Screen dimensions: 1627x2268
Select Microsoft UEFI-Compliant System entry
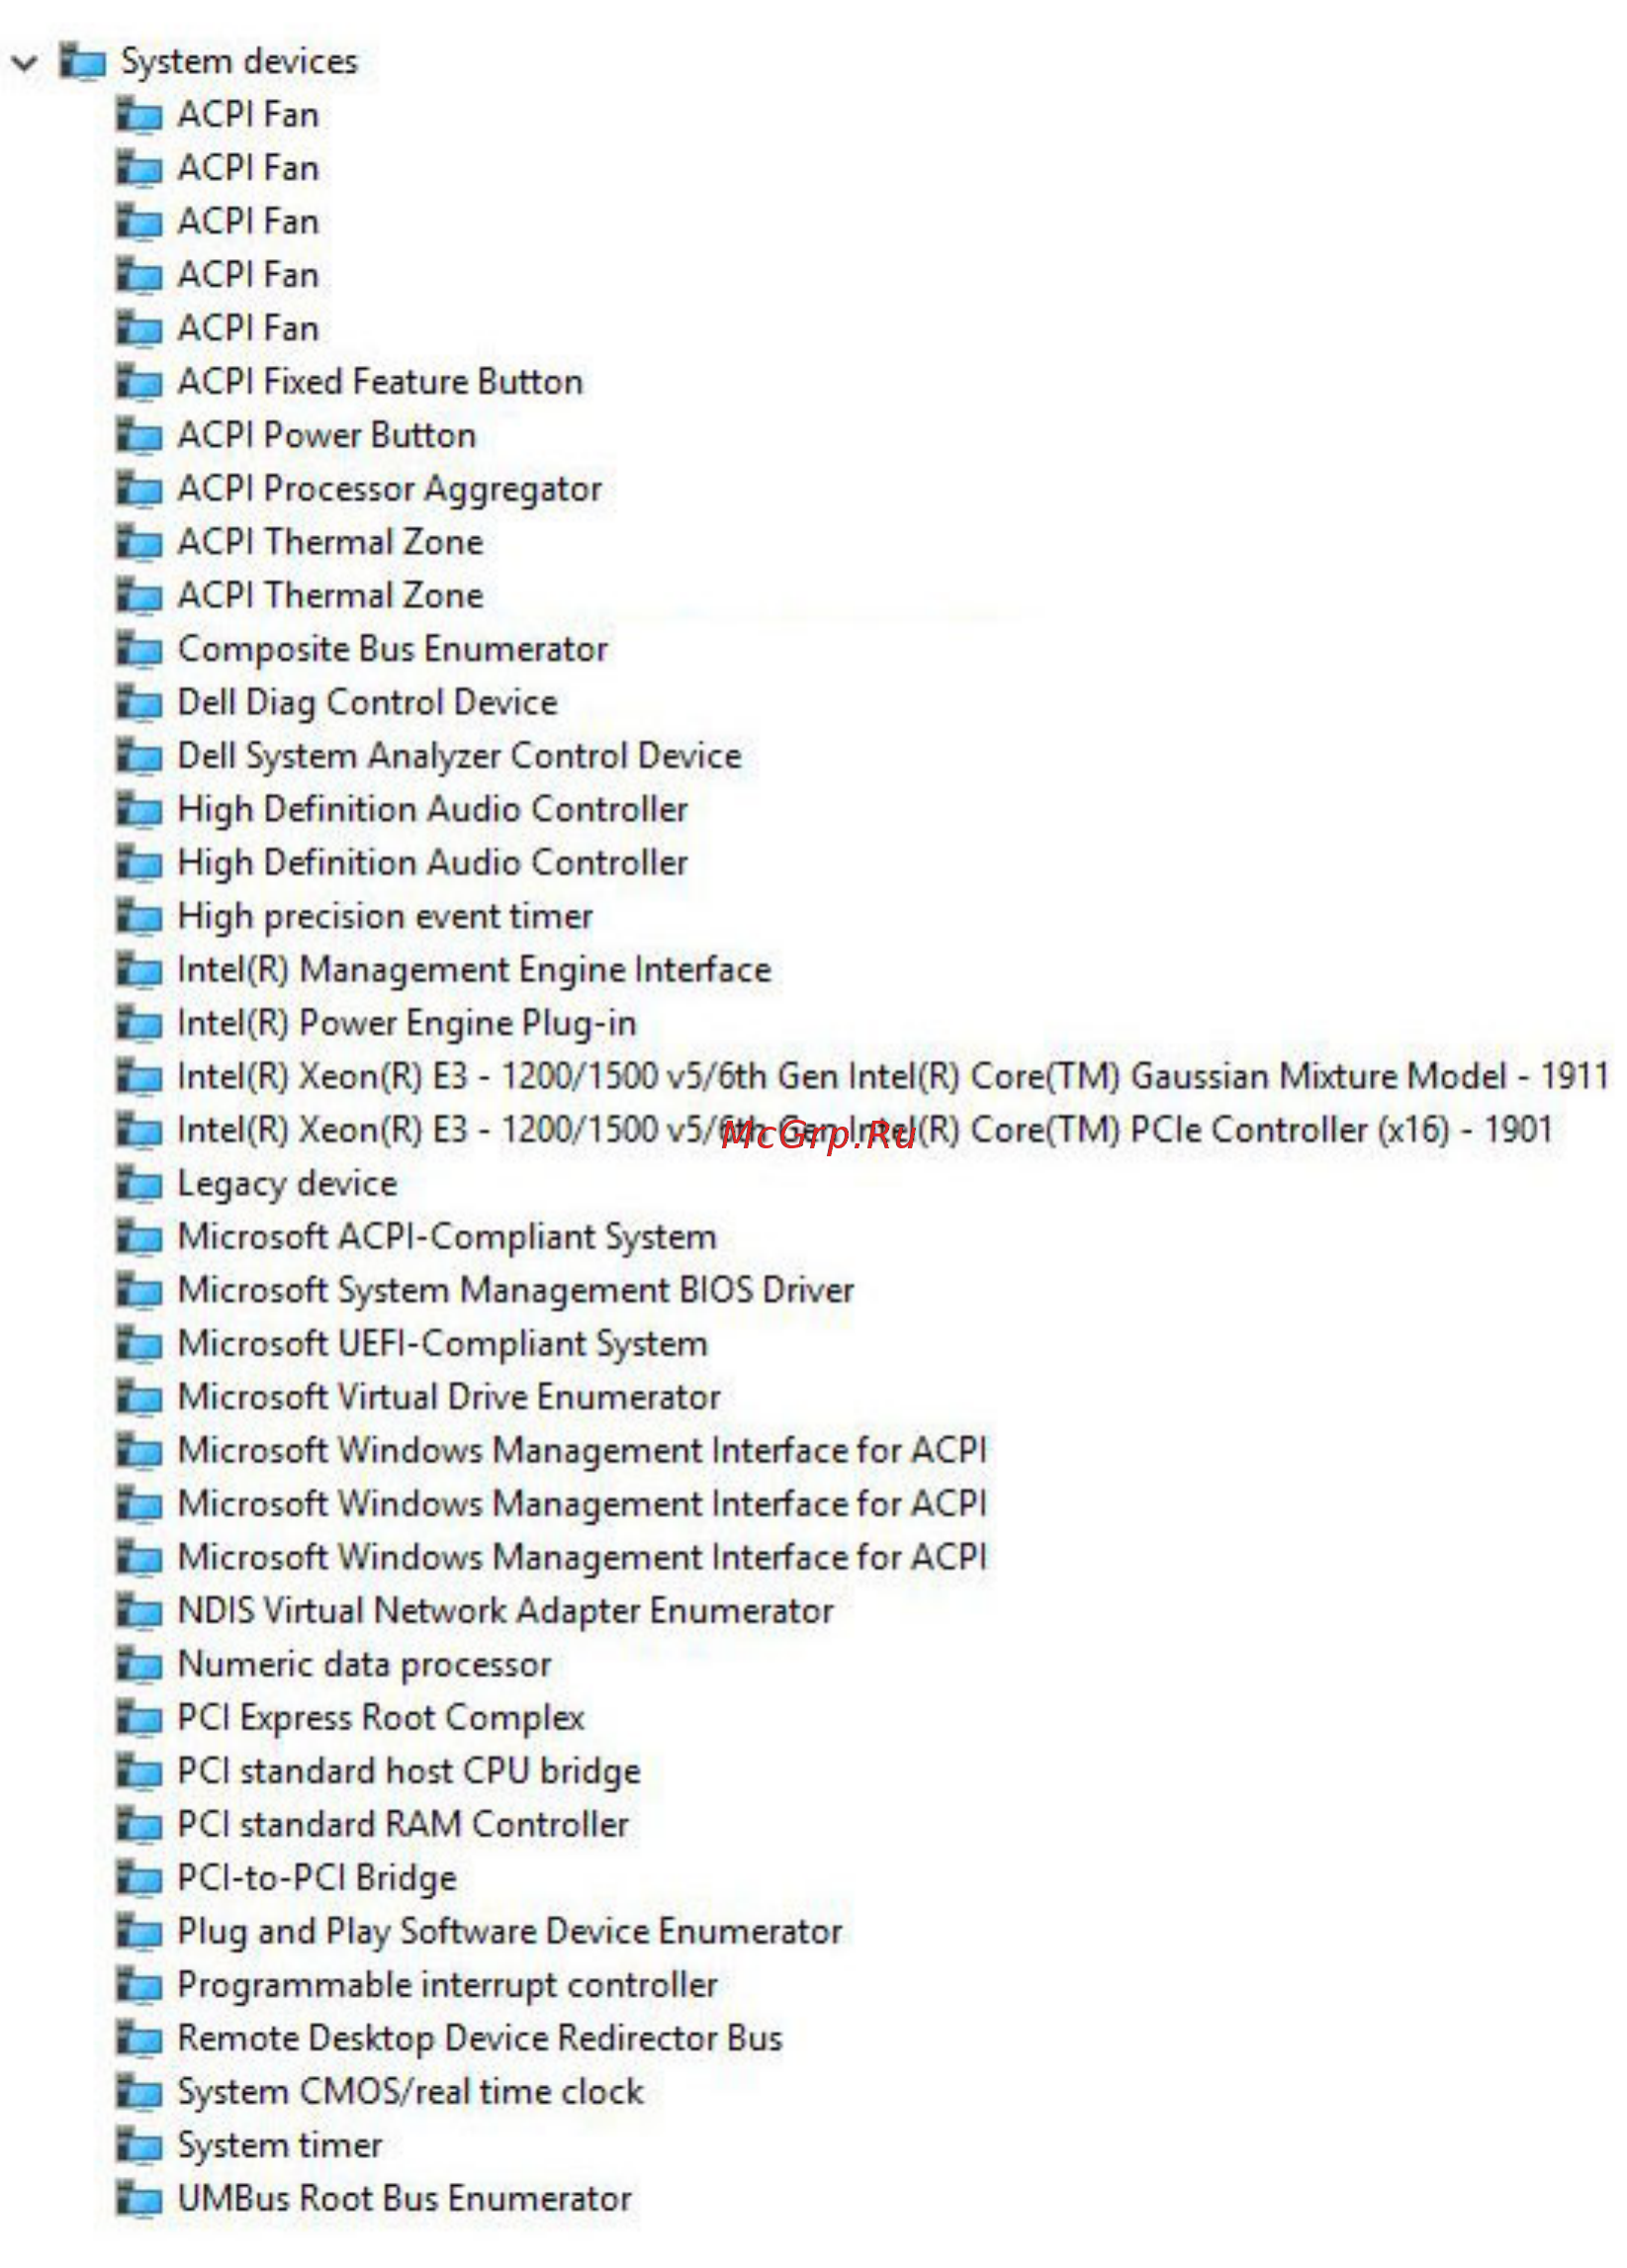(443, 1343)
